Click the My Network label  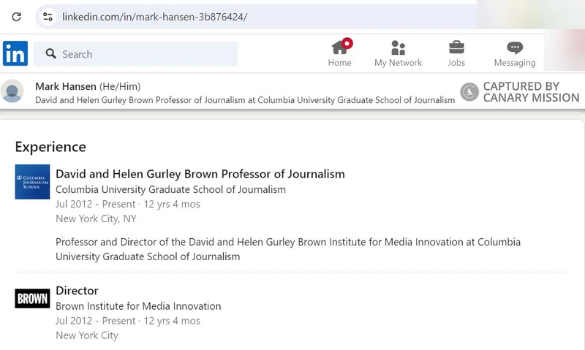[398, 63]
